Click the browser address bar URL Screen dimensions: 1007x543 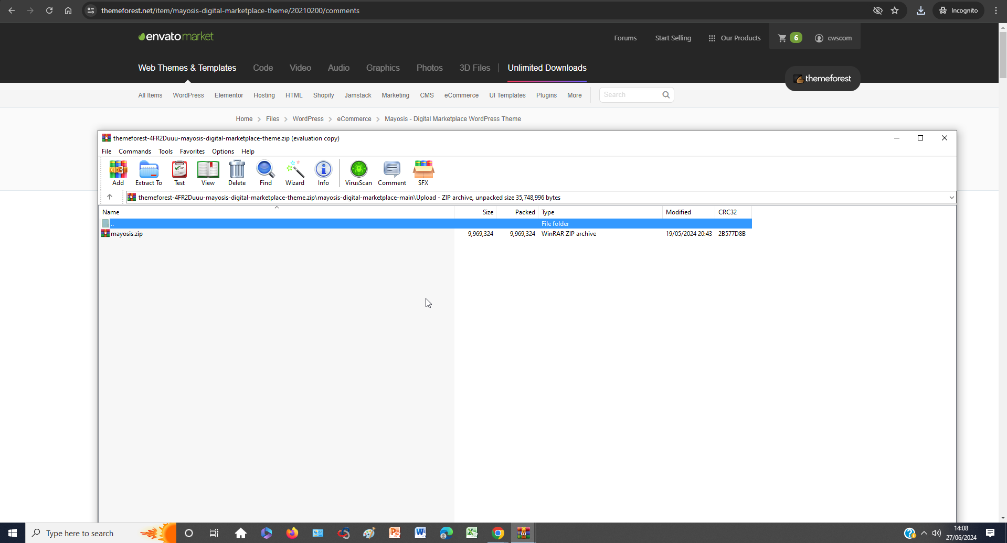tap(230, 10)
